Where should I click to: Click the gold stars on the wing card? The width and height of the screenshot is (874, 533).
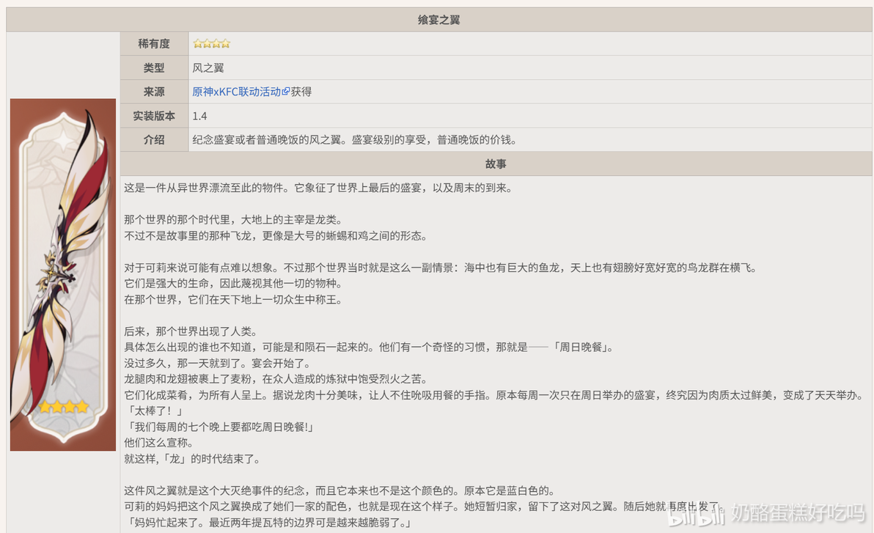click(64, 406)
